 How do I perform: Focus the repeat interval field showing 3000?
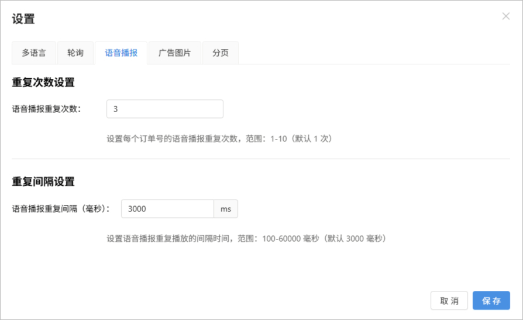coord(167,208)
